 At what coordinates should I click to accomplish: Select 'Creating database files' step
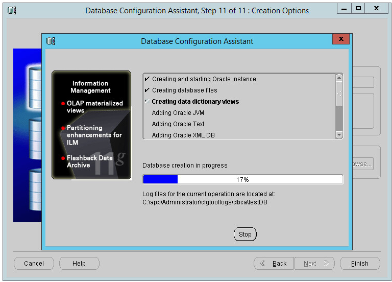(184, 90)
